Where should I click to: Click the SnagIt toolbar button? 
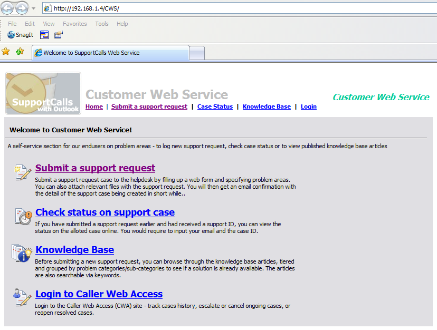pyautogui.click(x=21, y=35)
